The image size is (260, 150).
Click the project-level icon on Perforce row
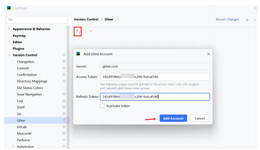pyautogui.click(x=64, y=140)
